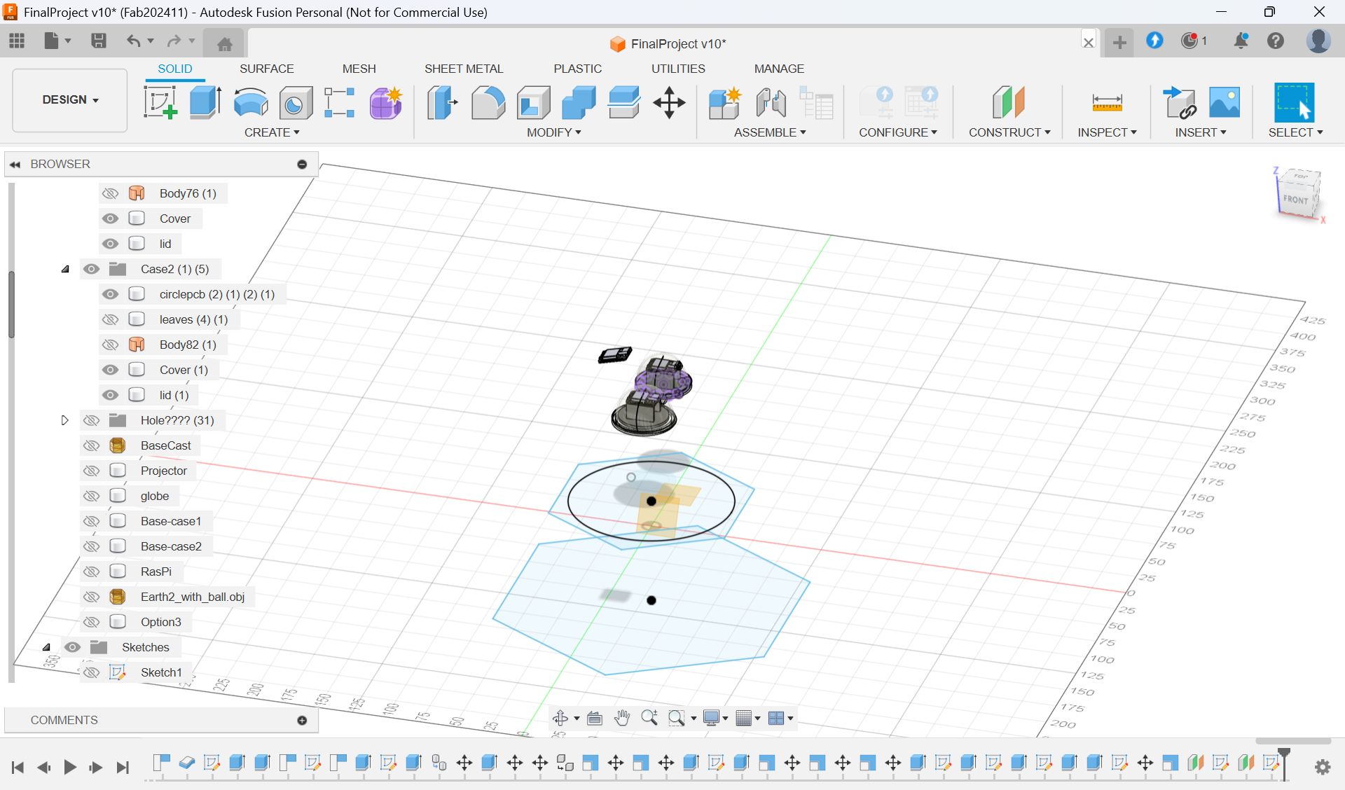1345x790 pixels.
Task: Play the timeline
Action: [x=69, y=768]
